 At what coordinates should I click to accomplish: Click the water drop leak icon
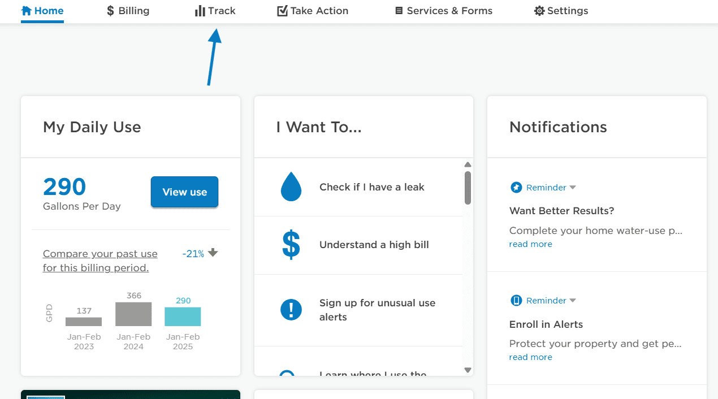pos(291,187)
